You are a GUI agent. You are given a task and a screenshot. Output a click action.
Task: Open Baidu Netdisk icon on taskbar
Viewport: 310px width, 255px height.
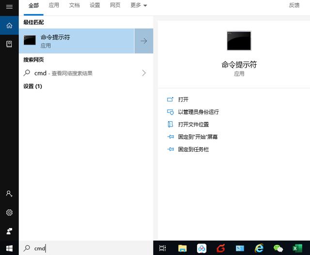click(201, 248)
